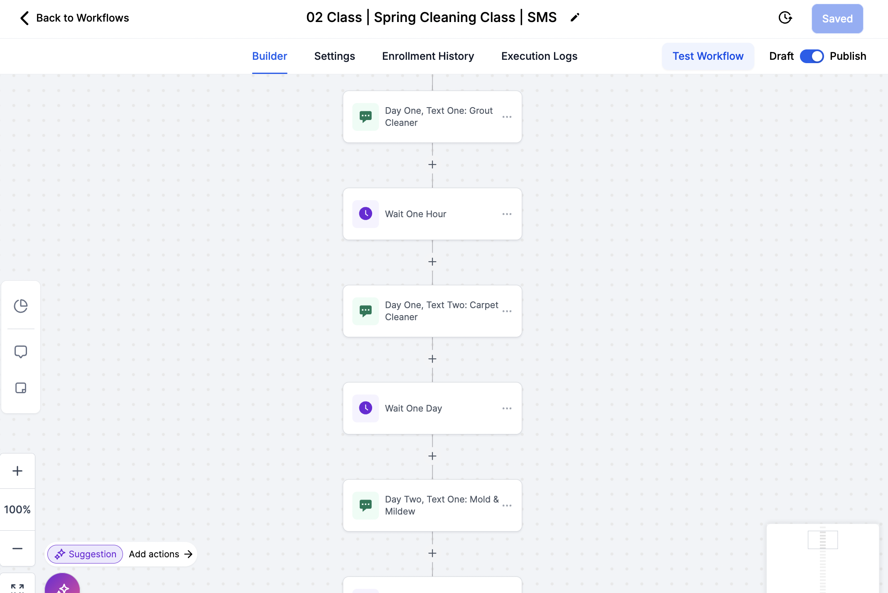Click SMS icon on Grout Cleaner step
Viewport: 888px width, 593px height.
[x=366, y=117]
